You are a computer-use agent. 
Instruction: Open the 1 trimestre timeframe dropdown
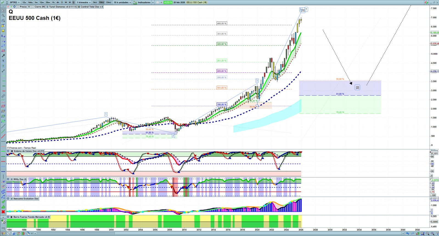(84, 2)
